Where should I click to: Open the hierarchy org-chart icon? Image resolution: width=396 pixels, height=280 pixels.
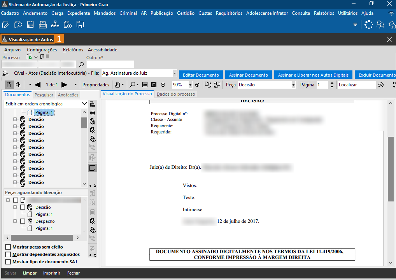point(55,25)
